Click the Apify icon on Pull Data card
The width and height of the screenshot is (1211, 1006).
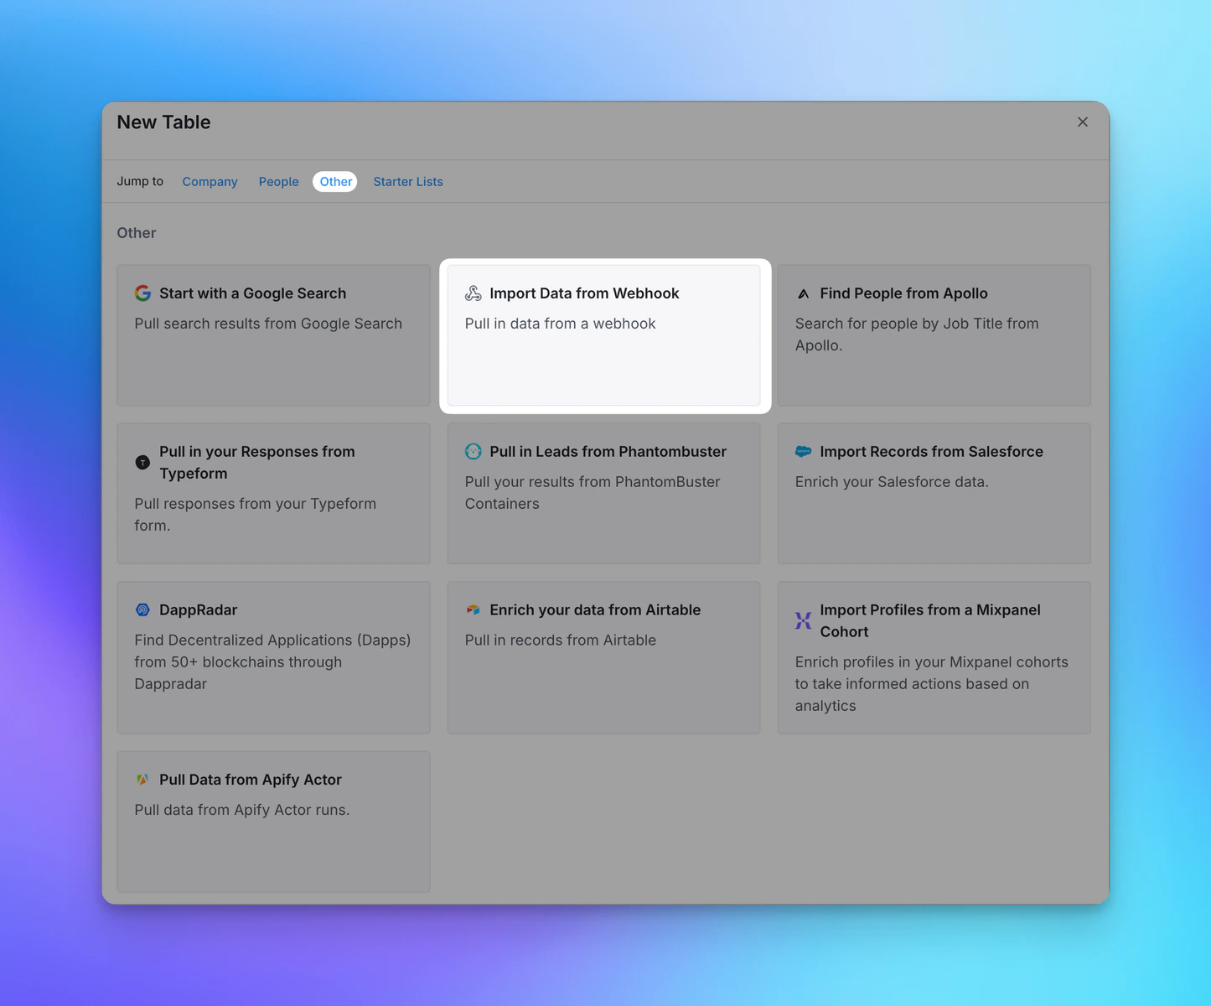click(142, 780)
